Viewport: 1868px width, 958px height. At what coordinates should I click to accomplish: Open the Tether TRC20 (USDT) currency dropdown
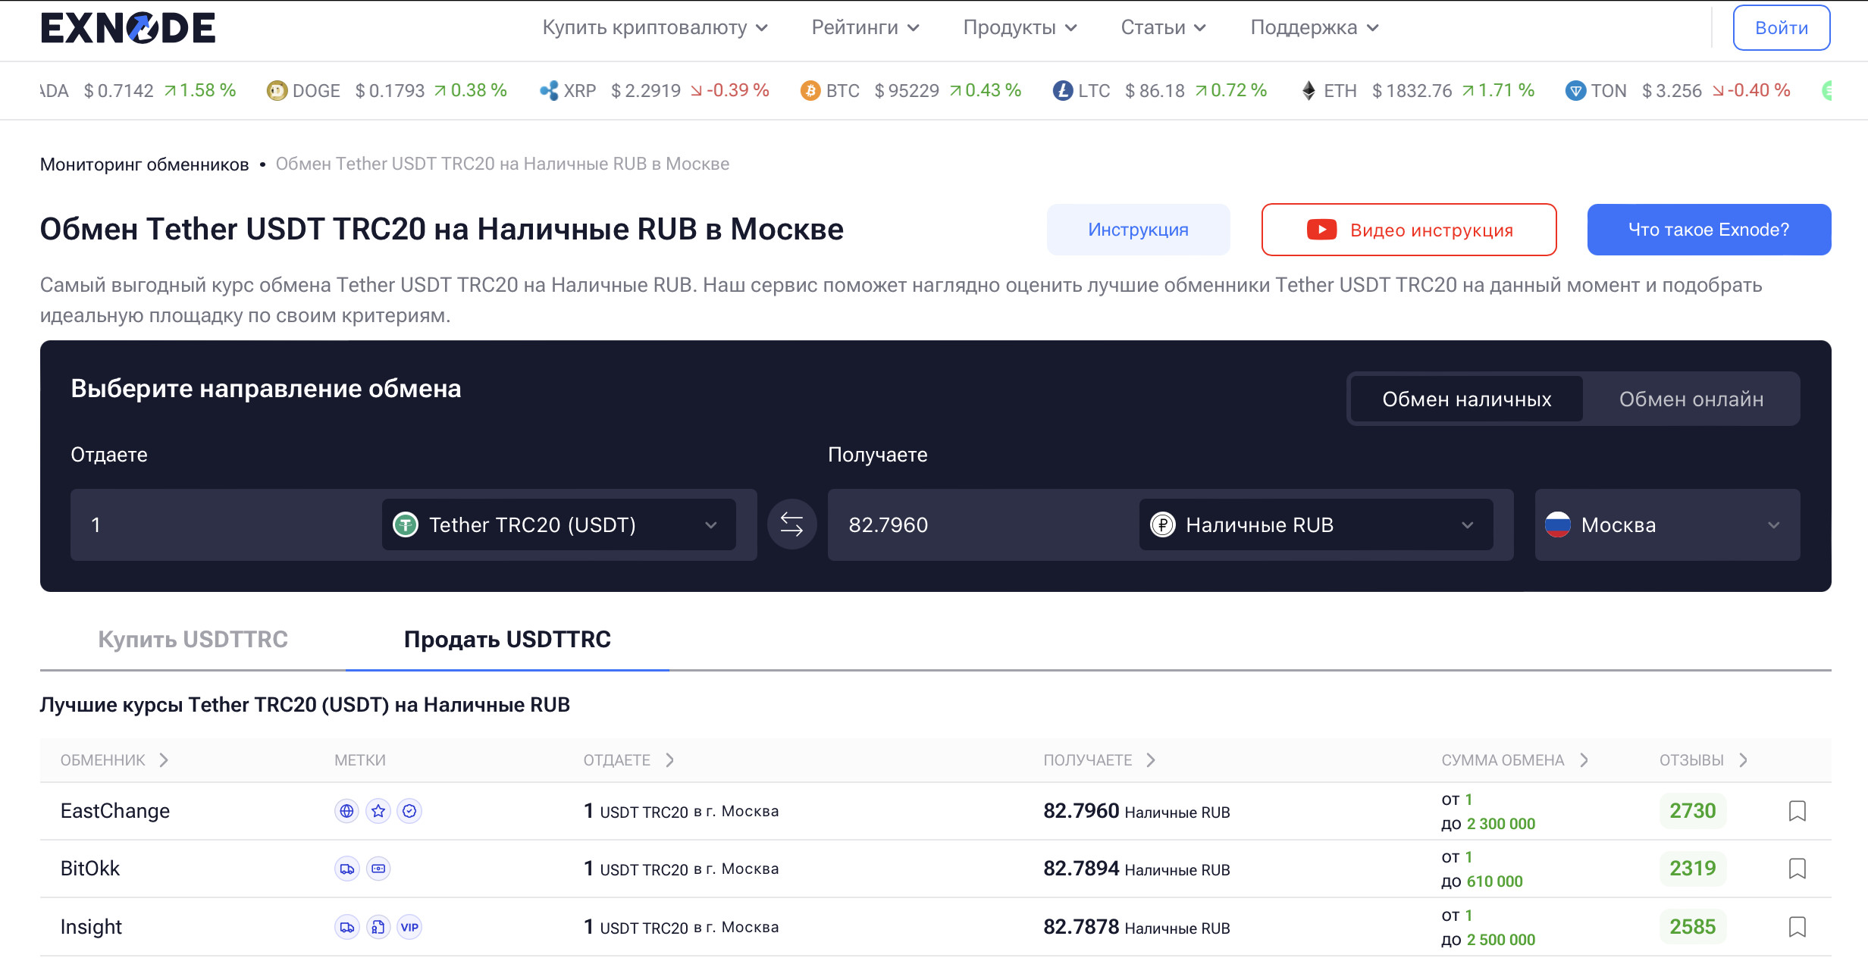(x=559, y=524)
